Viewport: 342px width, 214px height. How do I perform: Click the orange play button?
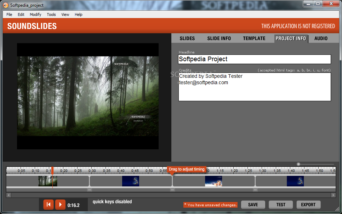click(x=61, y=204)
